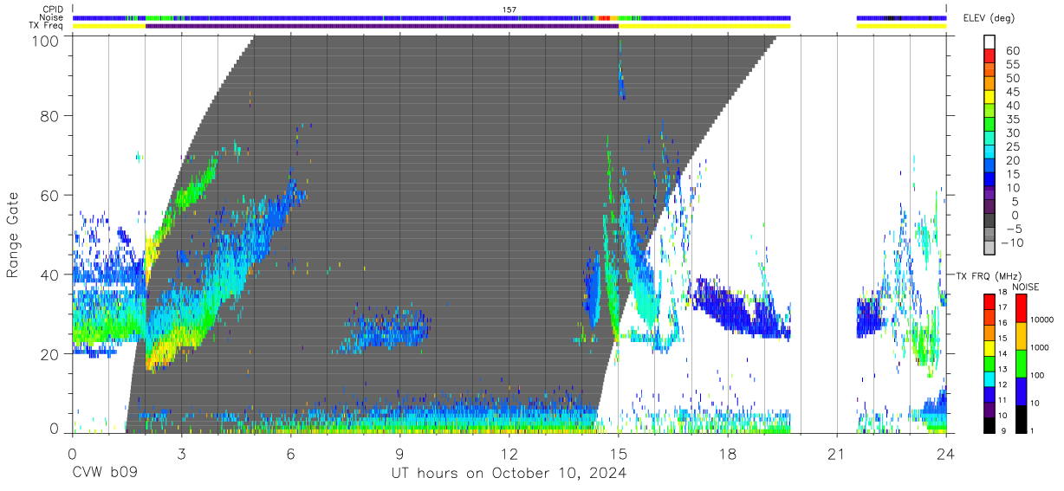Click the red-orange spot on the Noise strip
This screenshot has width=1064, height=491.
click(604, 17)
